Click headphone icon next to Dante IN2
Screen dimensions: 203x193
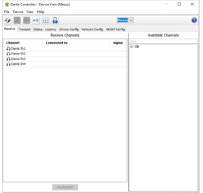point(8,54)
